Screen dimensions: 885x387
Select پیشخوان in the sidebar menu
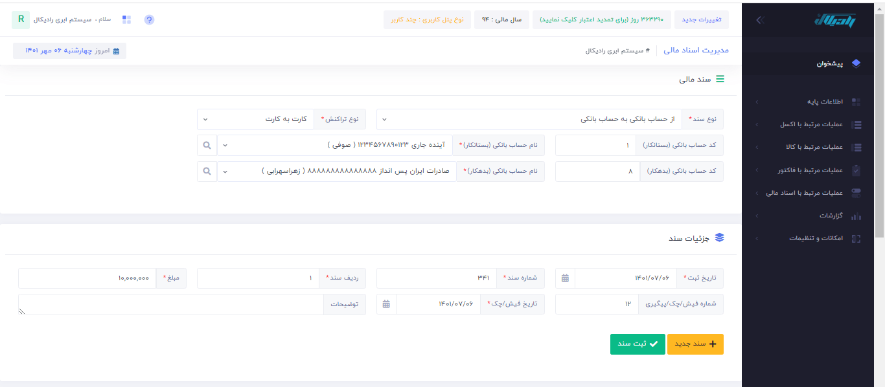(x=831, y=63)
